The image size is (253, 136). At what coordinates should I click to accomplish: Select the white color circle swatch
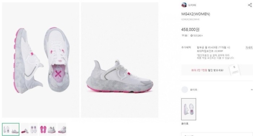click(x=185, y=89)
